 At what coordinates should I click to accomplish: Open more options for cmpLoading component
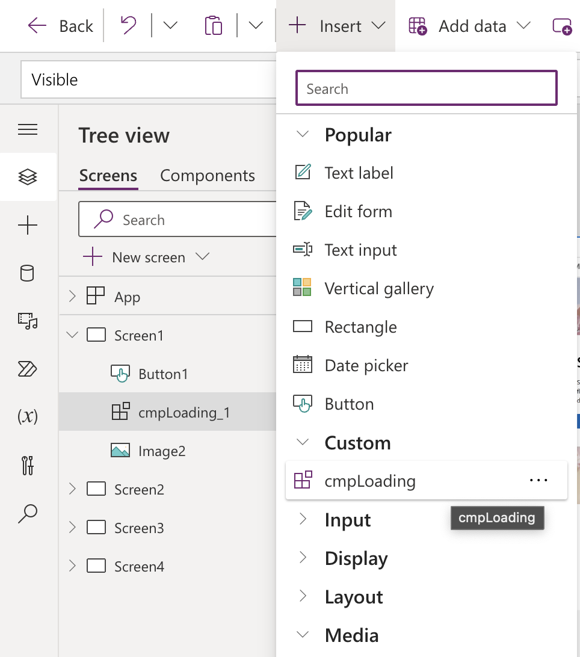538,480
